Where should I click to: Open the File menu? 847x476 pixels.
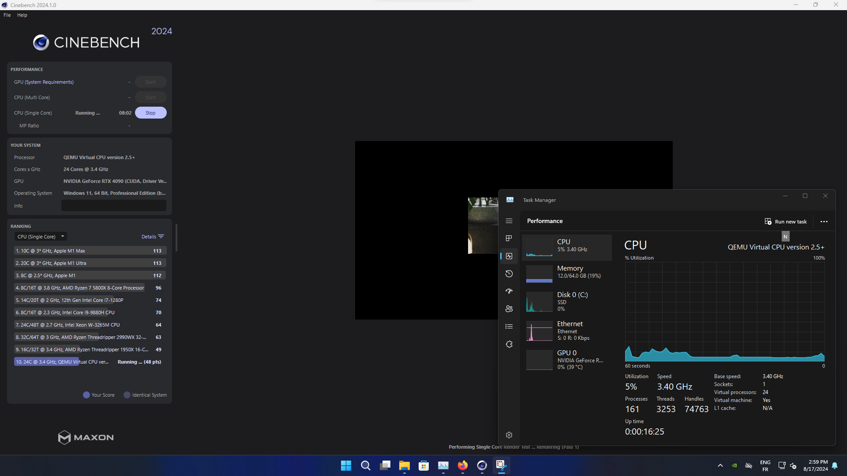tap(7, 15)
